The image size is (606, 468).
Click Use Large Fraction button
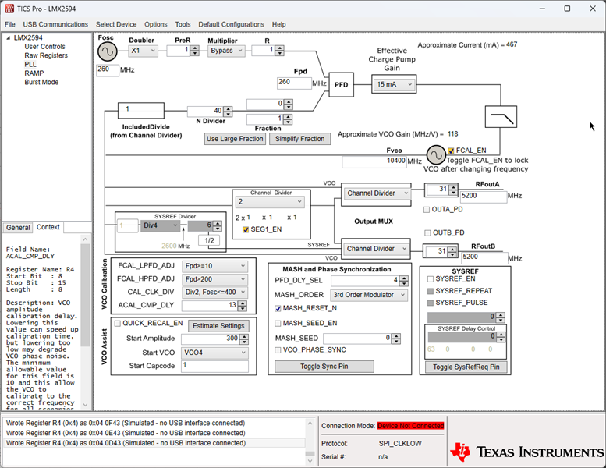pyautogui.click(x=235, y=139)
